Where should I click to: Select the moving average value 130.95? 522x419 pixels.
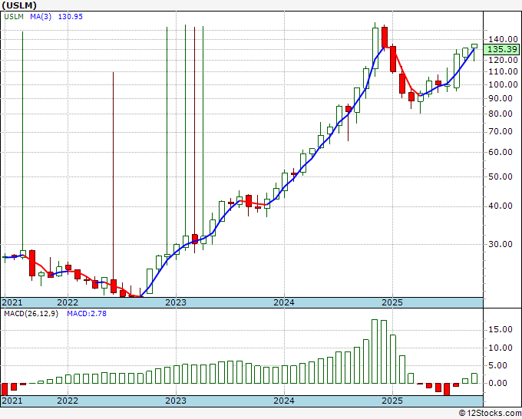pos(71,17)
